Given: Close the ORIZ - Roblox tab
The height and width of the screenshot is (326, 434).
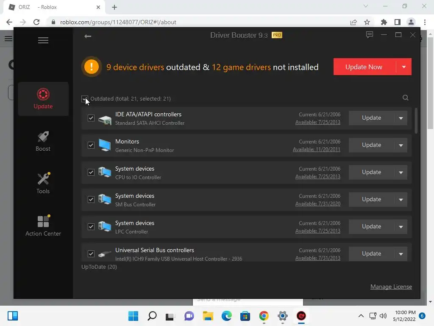Looking at the screenshot, I should pyautogui.click(x=98, y=7).
